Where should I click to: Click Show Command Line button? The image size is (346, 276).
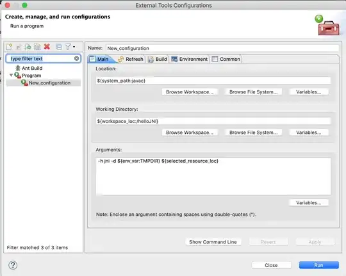click(213, 242)
